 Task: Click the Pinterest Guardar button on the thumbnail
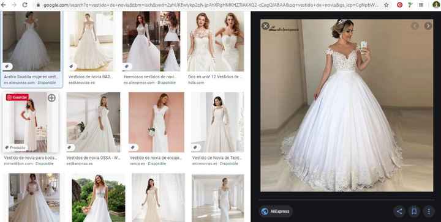pyautogui.click(x=17, y=97)
